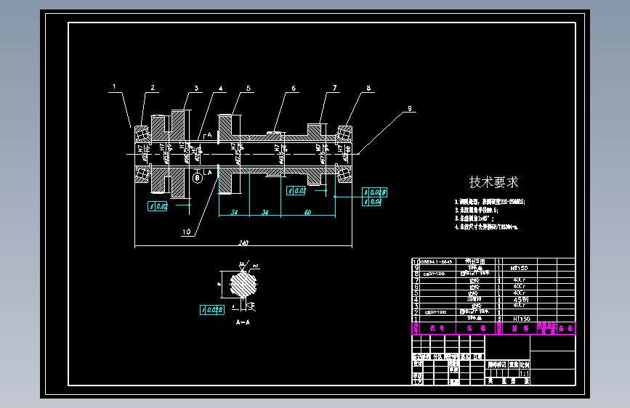
Task: Click the circled B datum symbol
Action: (x=197, y=177)
